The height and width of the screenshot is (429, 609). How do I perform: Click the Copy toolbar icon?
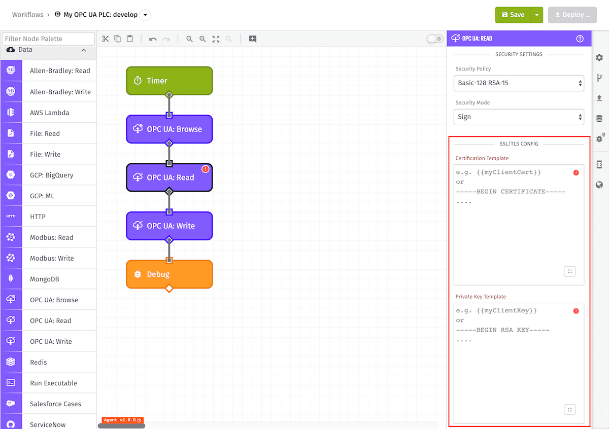coord(117,39)
